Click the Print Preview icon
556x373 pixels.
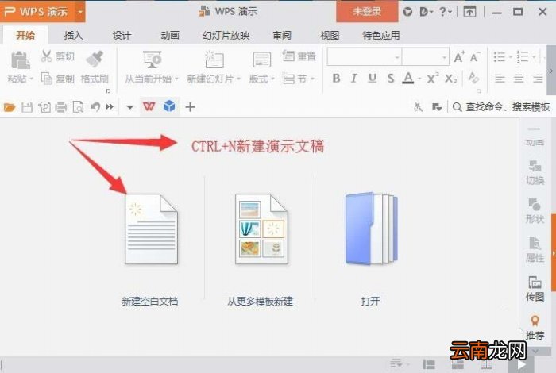click(78, 107)
